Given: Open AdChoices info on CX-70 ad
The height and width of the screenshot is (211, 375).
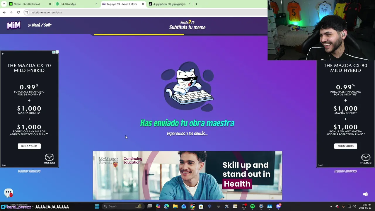Looking at the screenshot, I should coord(54,52).
